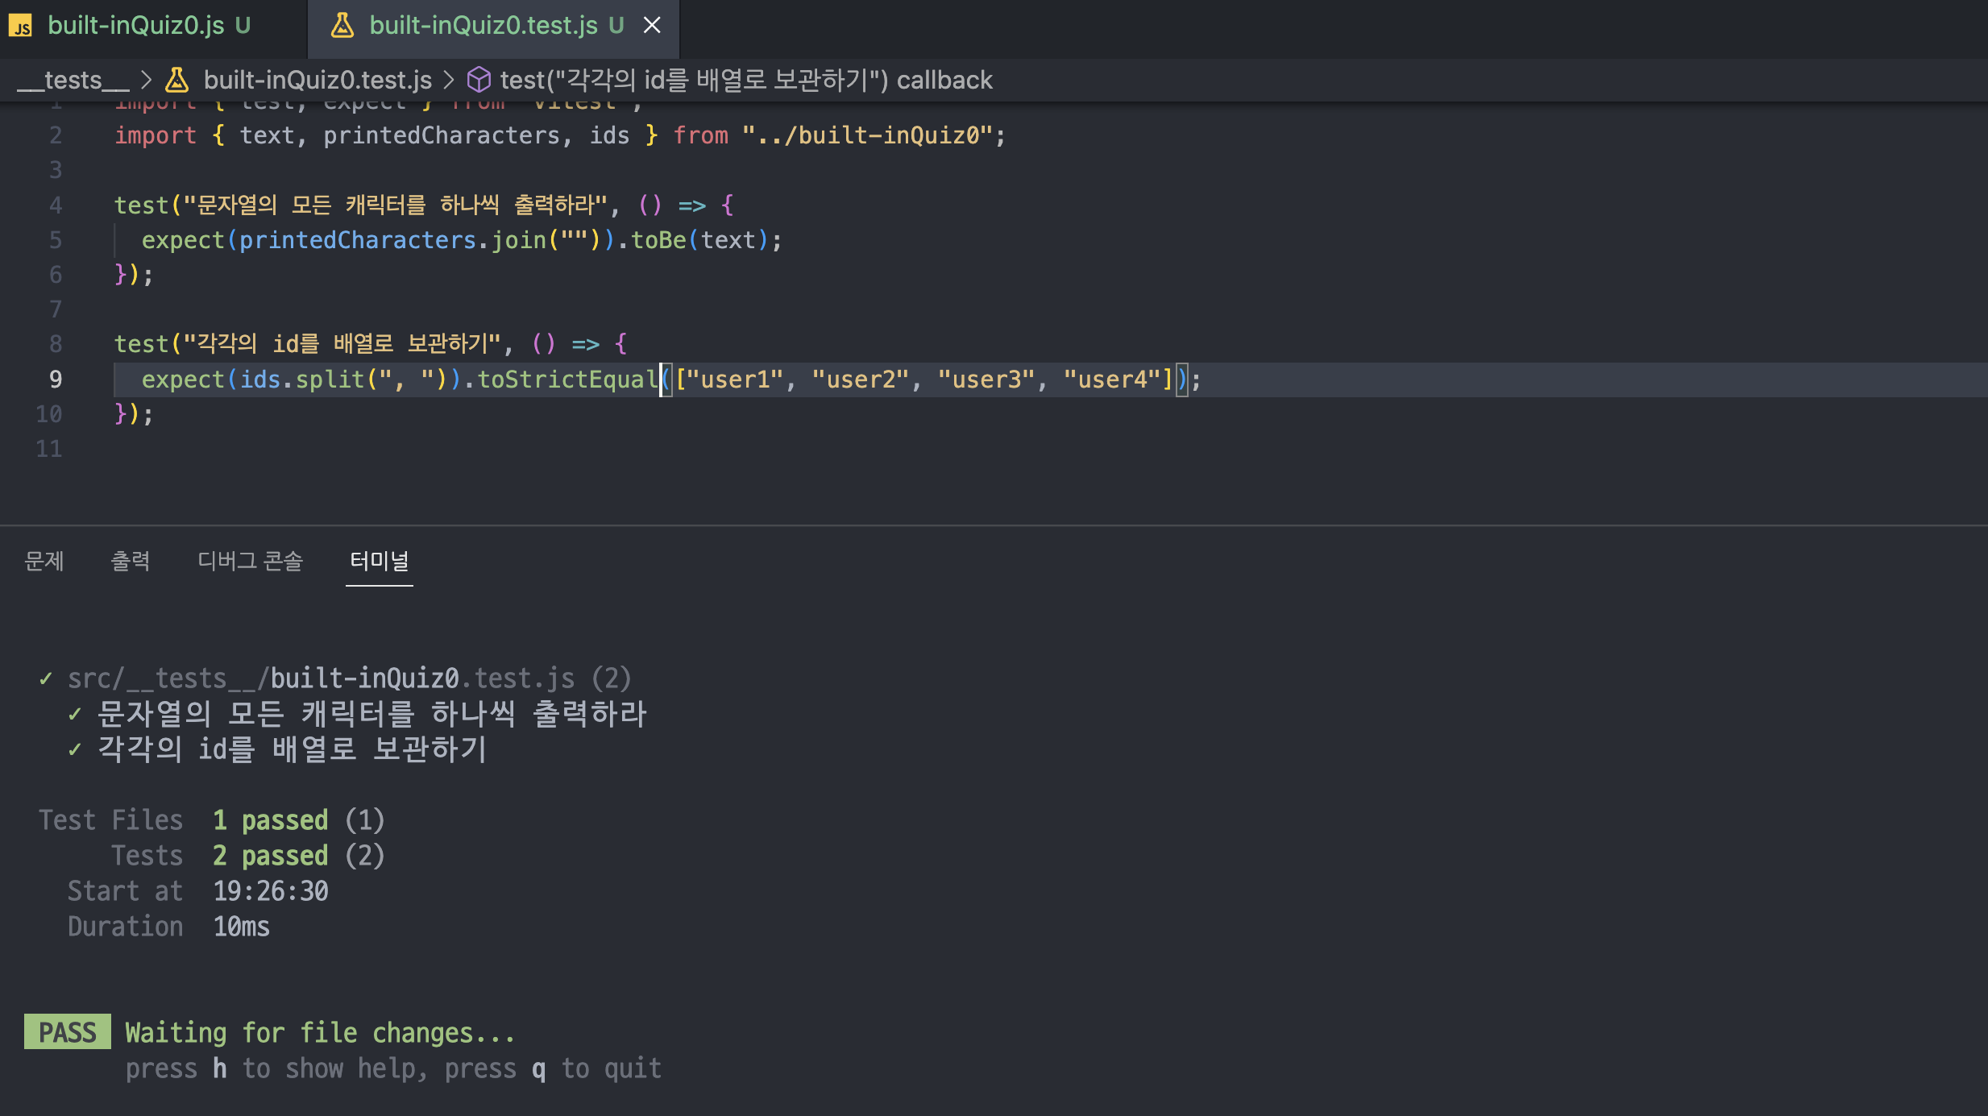This screenshot has height=1116, width=1988.
Task: Click line number 9 in the gutter
Action: 55,380
